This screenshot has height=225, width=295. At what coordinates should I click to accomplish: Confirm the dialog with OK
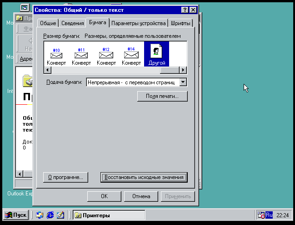pos(104,196)
